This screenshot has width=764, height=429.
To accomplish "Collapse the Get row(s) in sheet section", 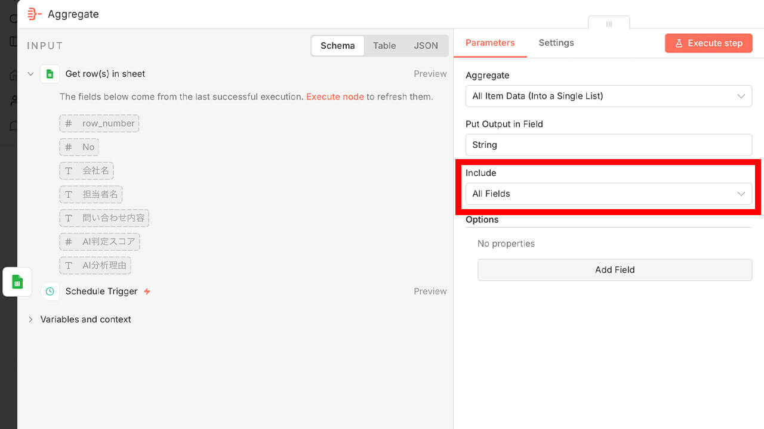I will click(x=30, y=74).
